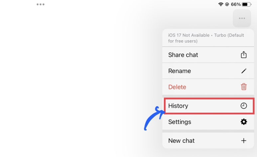Select the red Delete menu entry
This screenshot has width=257, height=157.
point(208,87)
